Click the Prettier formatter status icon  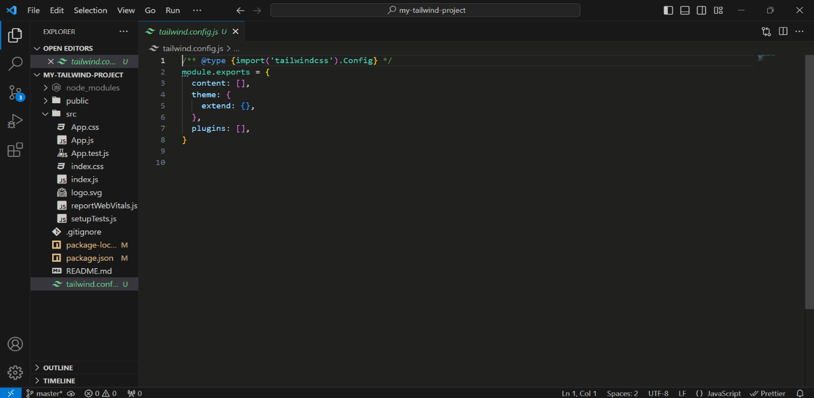pos(768,393)
